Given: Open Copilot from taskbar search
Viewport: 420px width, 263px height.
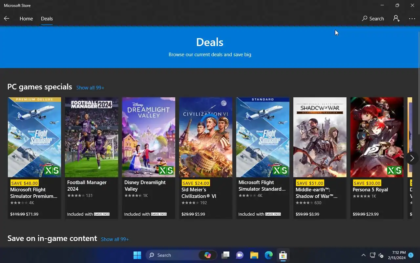Looking at the screenshot, I should point(208,255).
